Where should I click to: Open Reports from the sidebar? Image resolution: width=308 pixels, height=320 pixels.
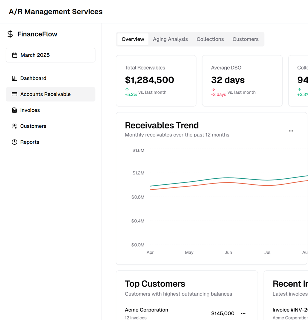(30, 142)
